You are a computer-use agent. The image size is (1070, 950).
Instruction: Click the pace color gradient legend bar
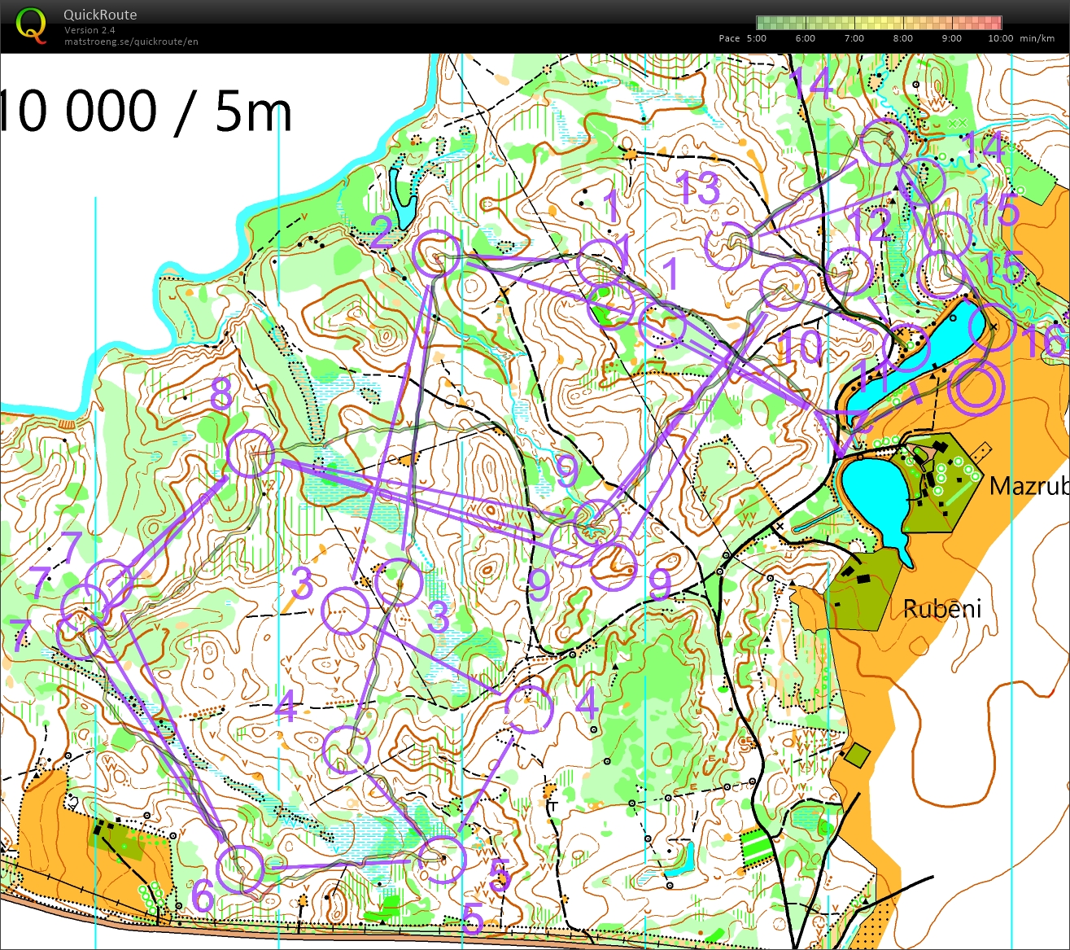[878, 23]
